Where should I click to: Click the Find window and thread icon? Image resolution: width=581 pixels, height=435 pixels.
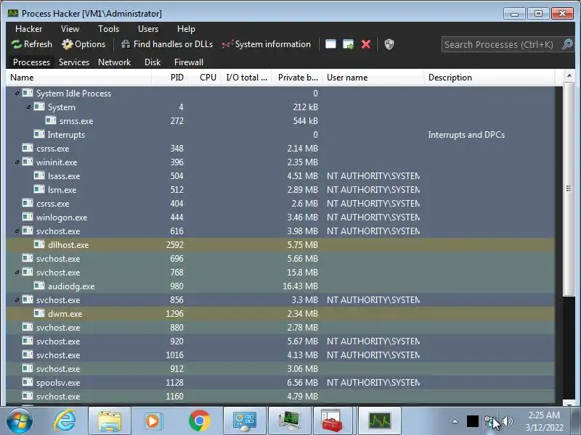coord(349,44)
